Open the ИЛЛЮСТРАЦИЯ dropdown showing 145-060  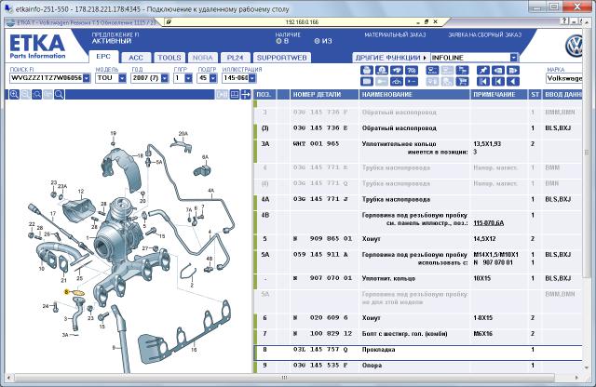click(x=252, y=78)
